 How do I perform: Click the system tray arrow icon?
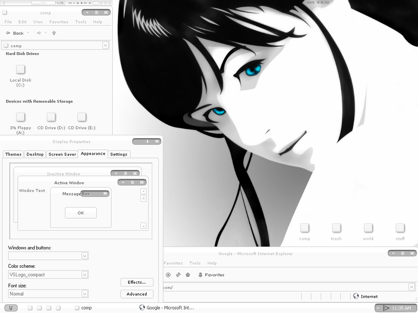386,308
